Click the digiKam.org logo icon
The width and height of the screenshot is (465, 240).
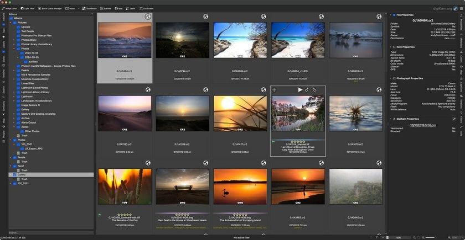(x=456, y=9)
